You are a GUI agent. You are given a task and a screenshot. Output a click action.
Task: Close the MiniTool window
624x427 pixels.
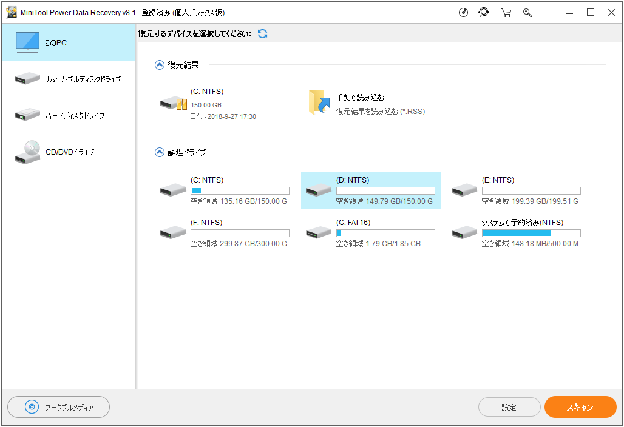coord(612,13)
